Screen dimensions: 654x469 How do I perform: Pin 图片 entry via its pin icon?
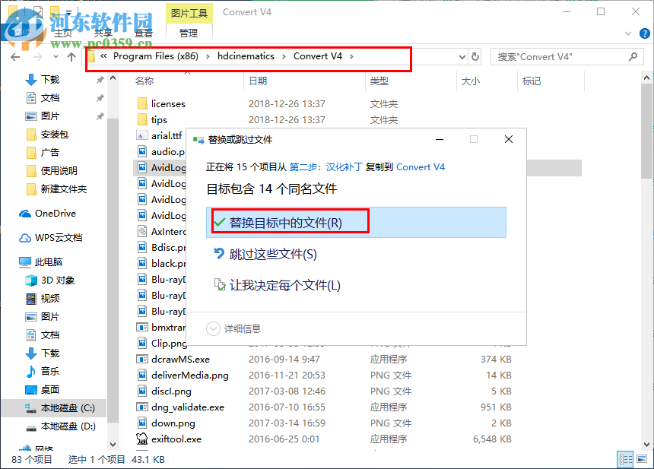(x=99, y=116)
